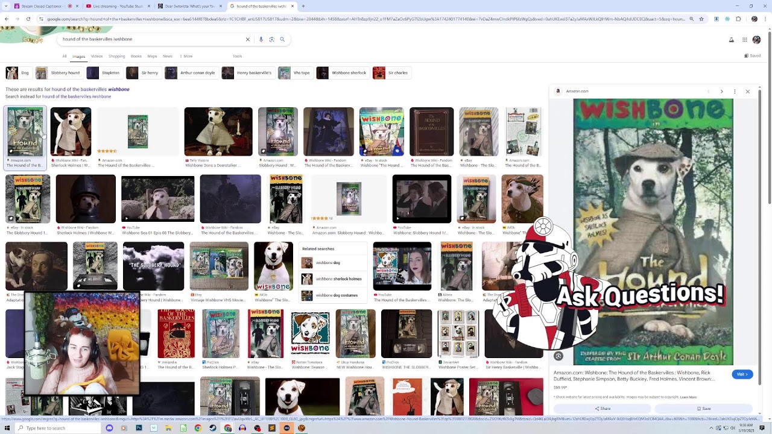Open the Saved collections link

753,55
